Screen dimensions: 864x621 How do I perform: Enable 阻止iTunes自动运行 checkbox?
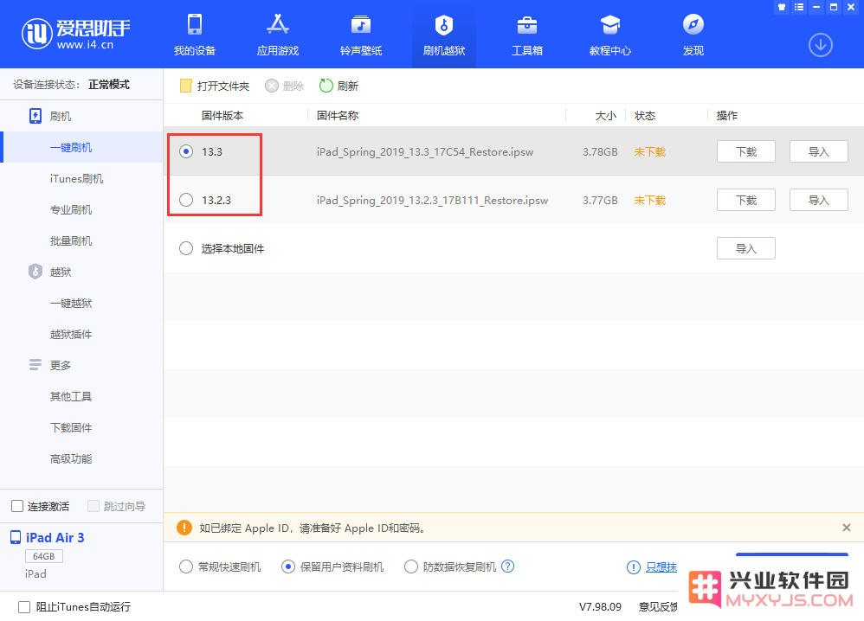pos(24,606)
